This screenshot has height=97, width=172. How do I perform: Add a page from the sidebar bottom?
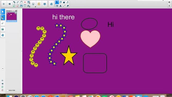point(2,87)
